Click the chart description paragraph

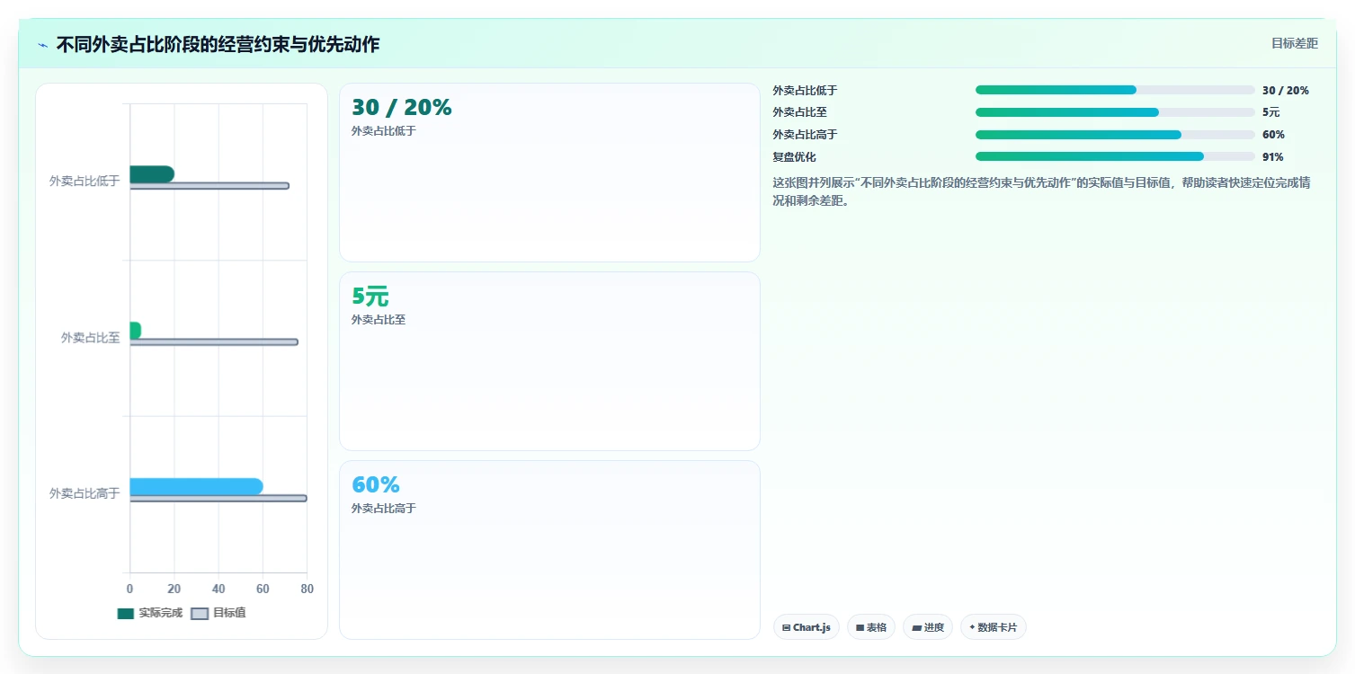1041,191
